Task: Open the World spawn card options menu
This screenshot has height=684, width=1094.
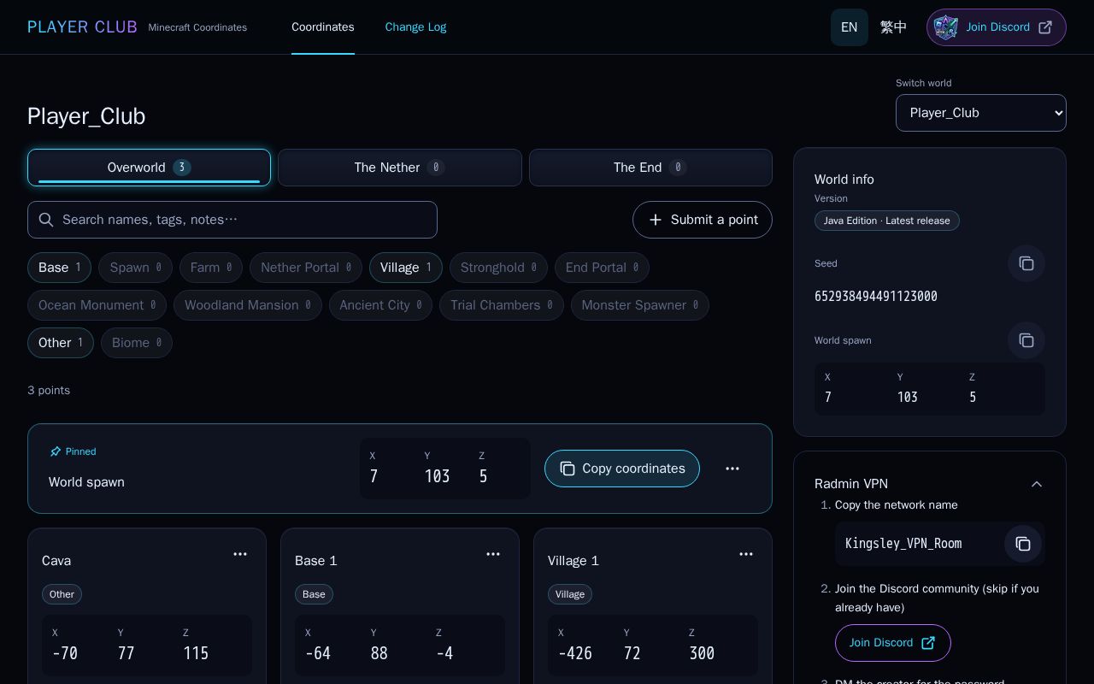Action: click(x=732, y=469)
